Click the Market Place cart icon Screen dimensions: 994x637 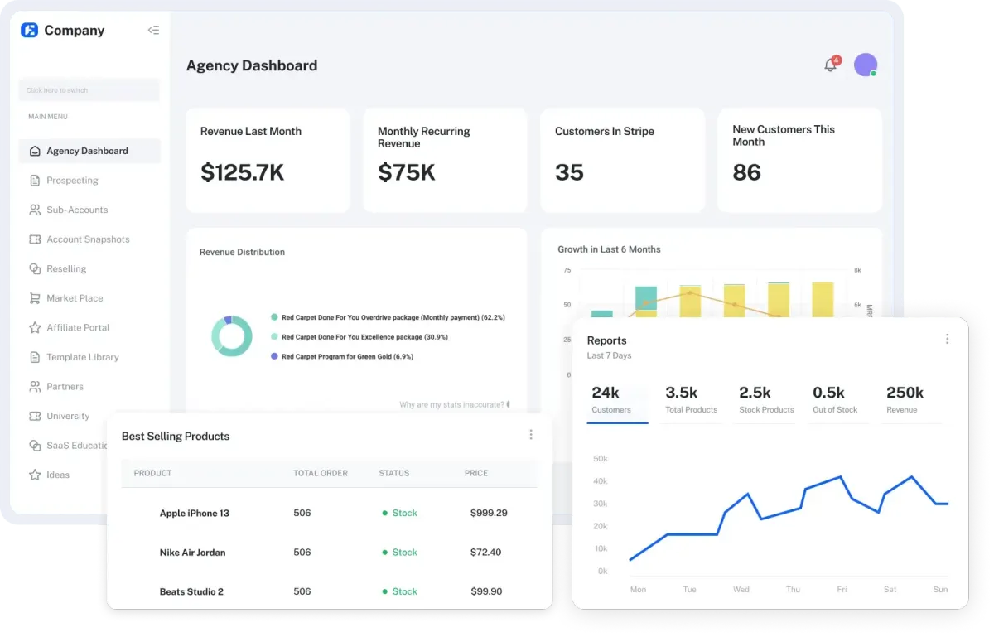35,298
